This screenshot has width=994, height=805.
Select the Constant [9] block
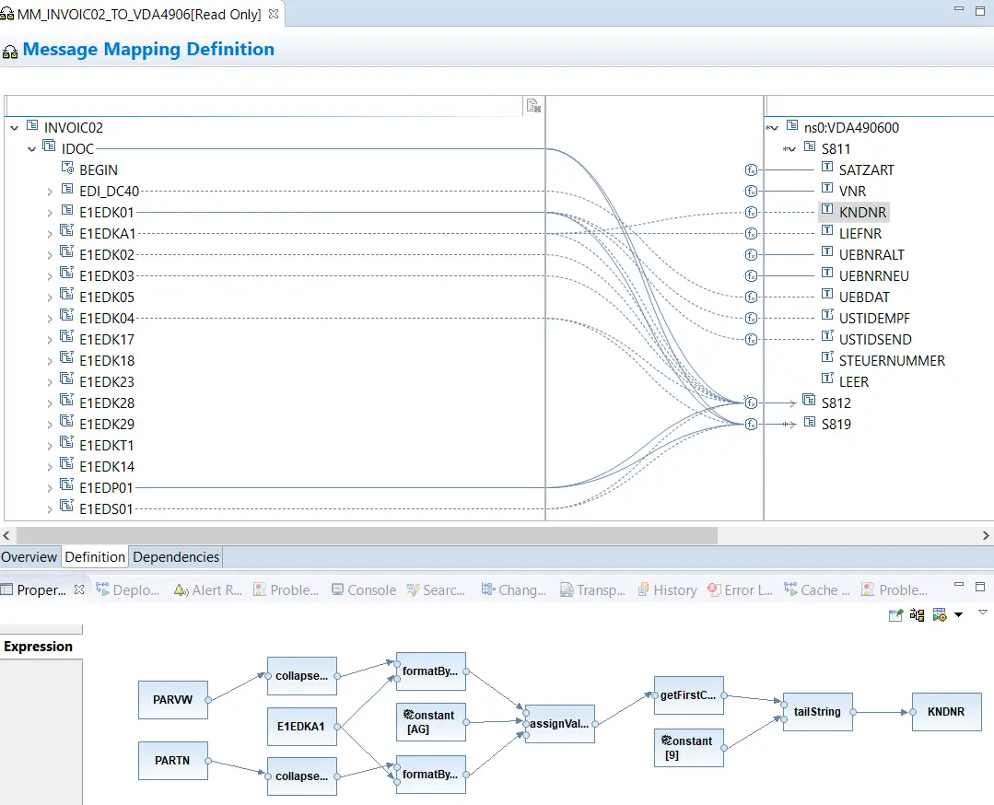tap(689, 748)
